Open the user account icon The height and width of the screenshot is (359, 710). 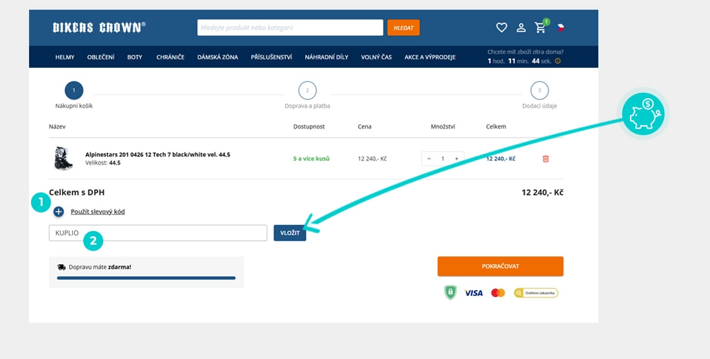(x=521, y=28)
